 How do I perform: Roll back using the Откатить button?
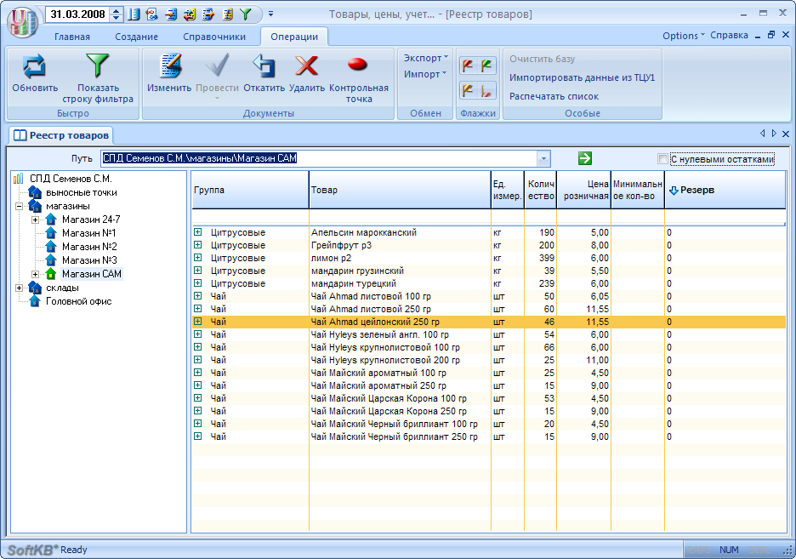click(x=264, y=74)
